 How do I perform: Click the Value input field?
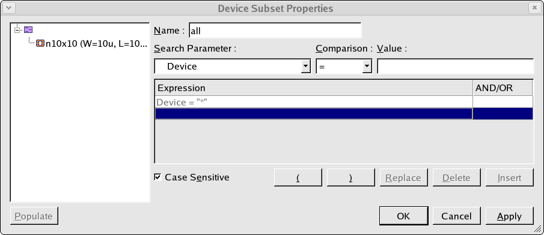click(455, 66)
